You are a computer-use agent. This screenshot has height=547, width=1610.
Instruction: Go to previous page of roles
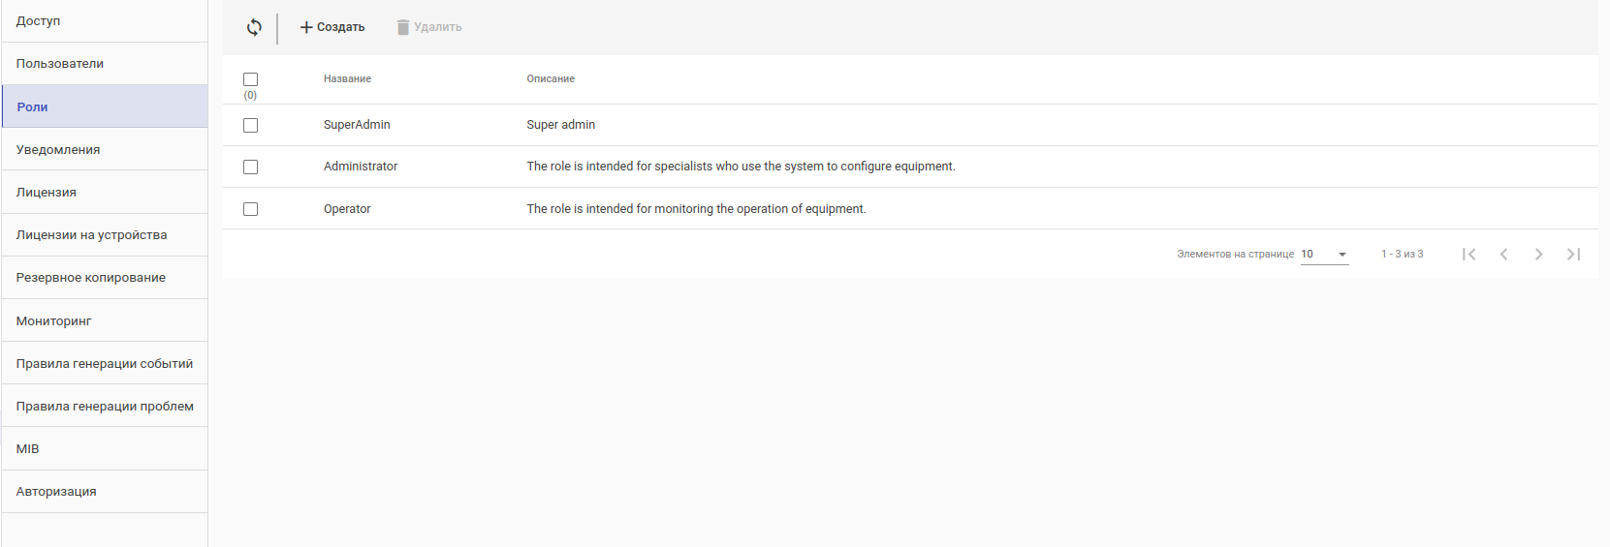pyautogui.click(x=1503, y=254)
